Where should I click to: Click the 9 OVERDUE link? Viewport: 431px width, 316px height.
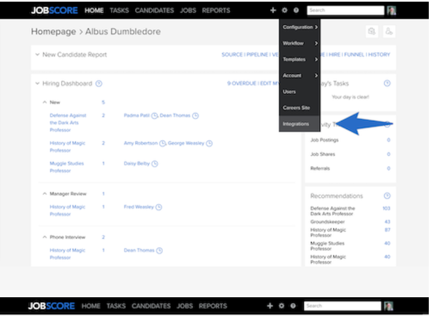tap(242, 84)
